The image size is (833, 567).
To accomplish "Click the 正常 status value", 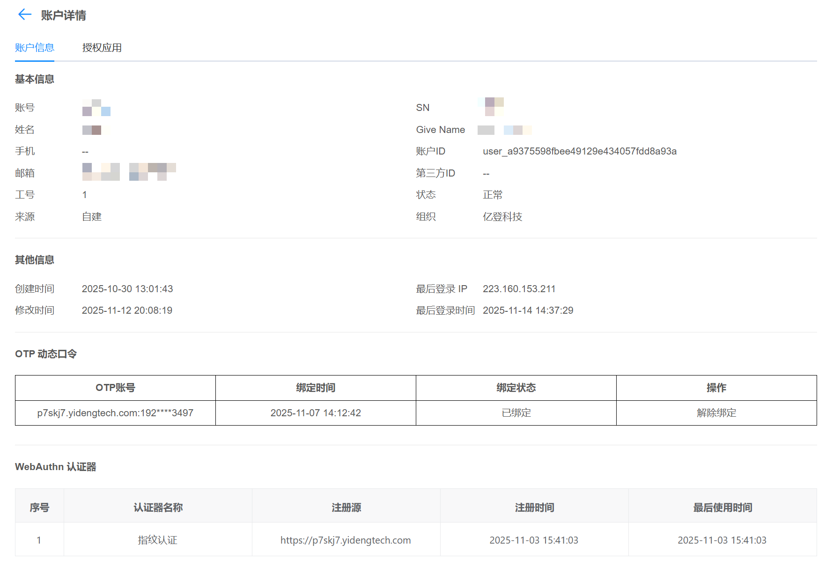I will 493,195.
